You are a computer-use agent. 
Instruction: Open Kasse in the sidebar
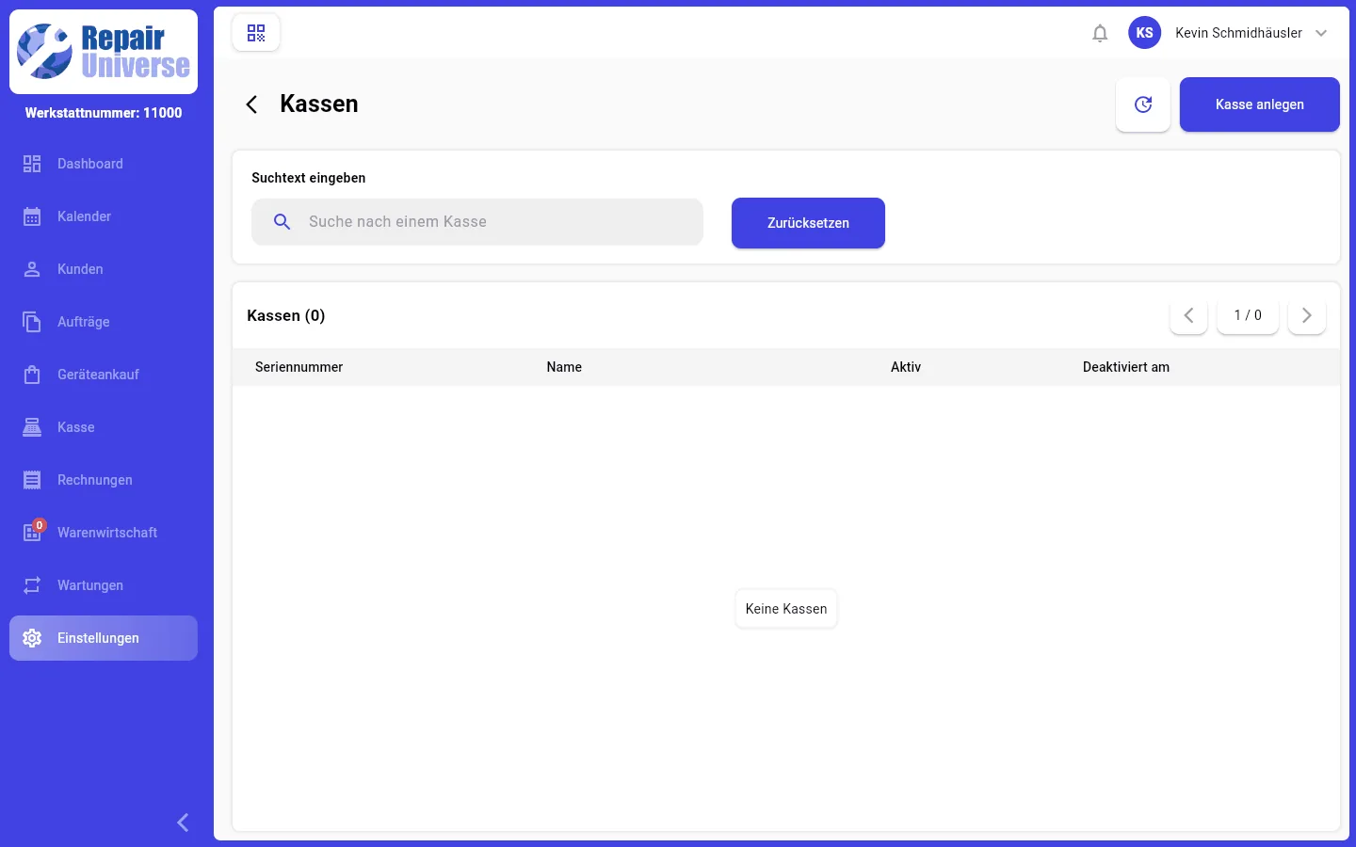click(104, 427)
